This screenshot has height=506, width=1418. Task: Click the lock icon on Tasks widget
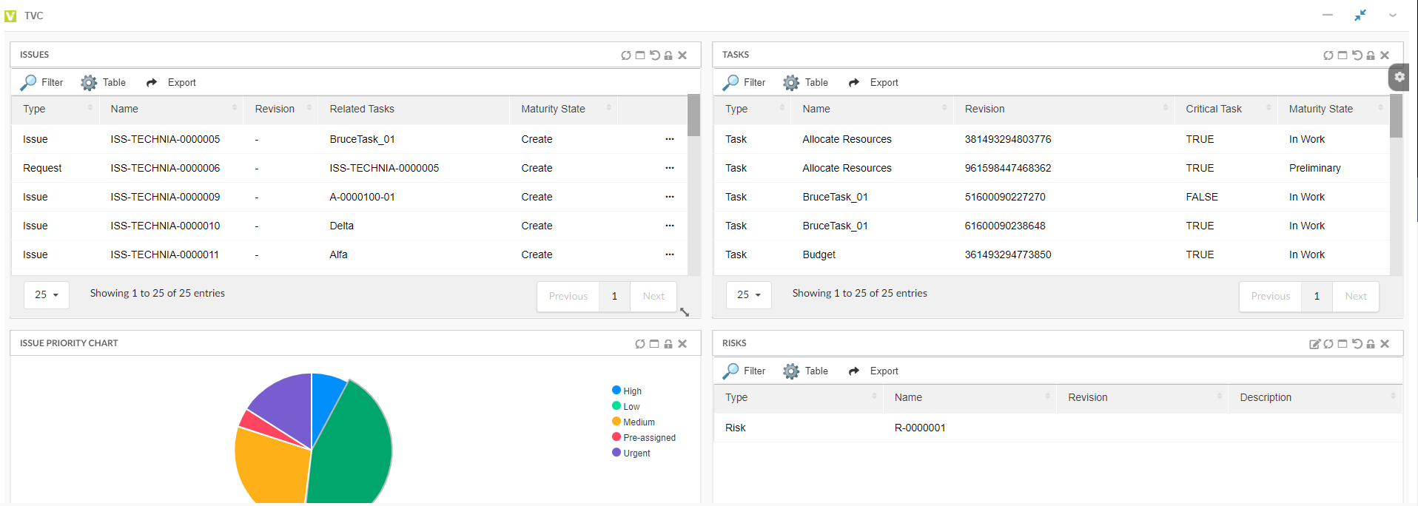point(1371,55)
